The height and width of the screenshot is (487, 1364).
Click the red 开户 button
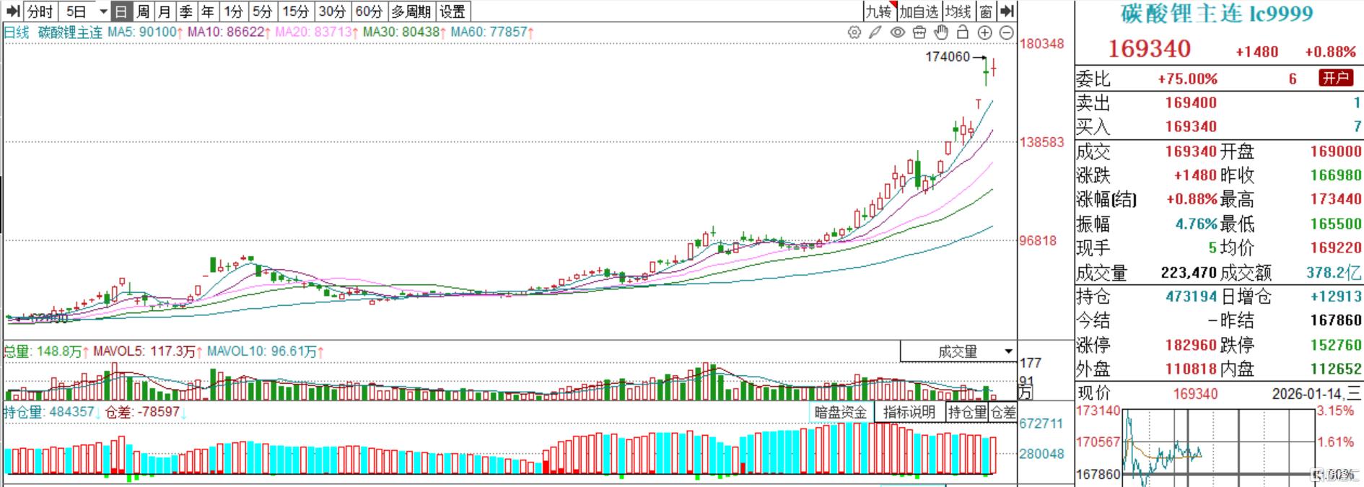1335,78
